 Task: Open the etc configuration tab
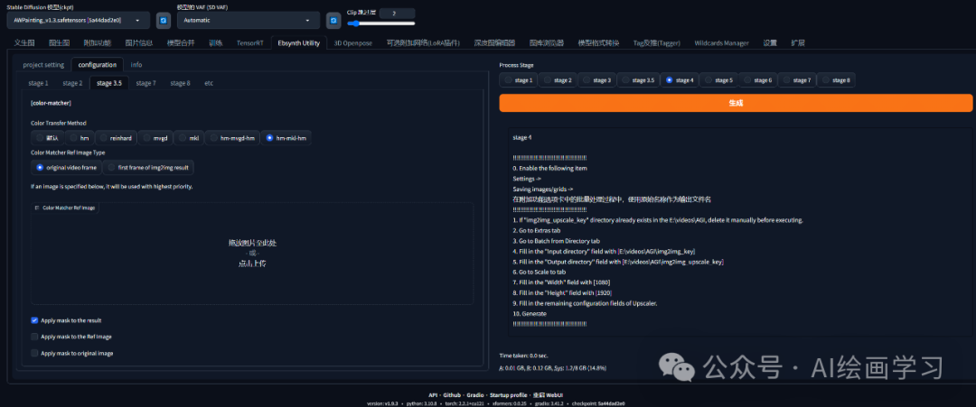point(209,83)
